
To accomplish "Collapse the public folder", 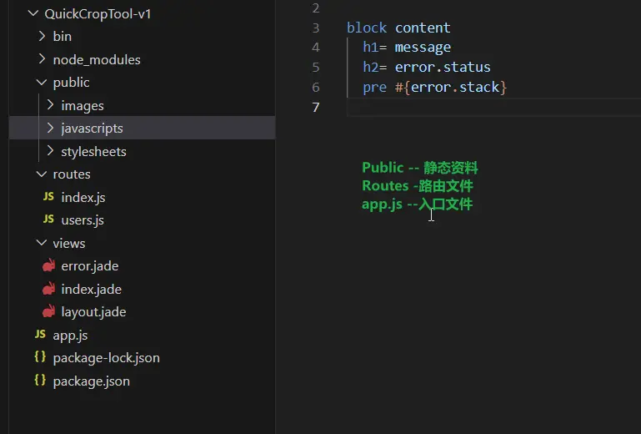I will 42,83.
